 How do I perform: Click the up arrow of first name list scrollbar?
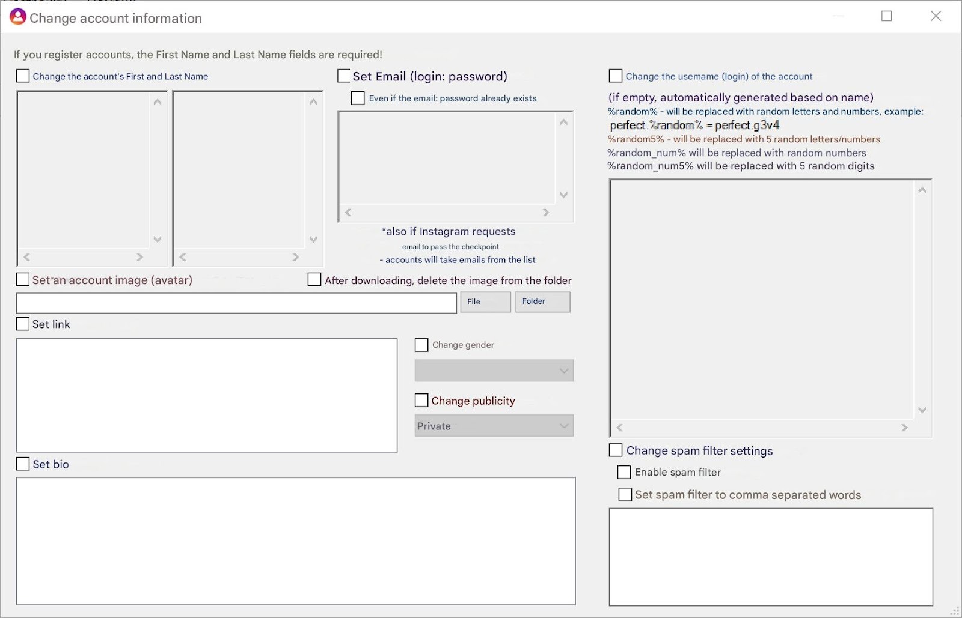point(158,102)
